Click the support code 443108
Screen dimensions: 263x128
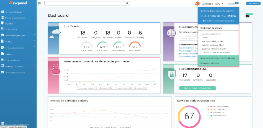tap(232, 16)
